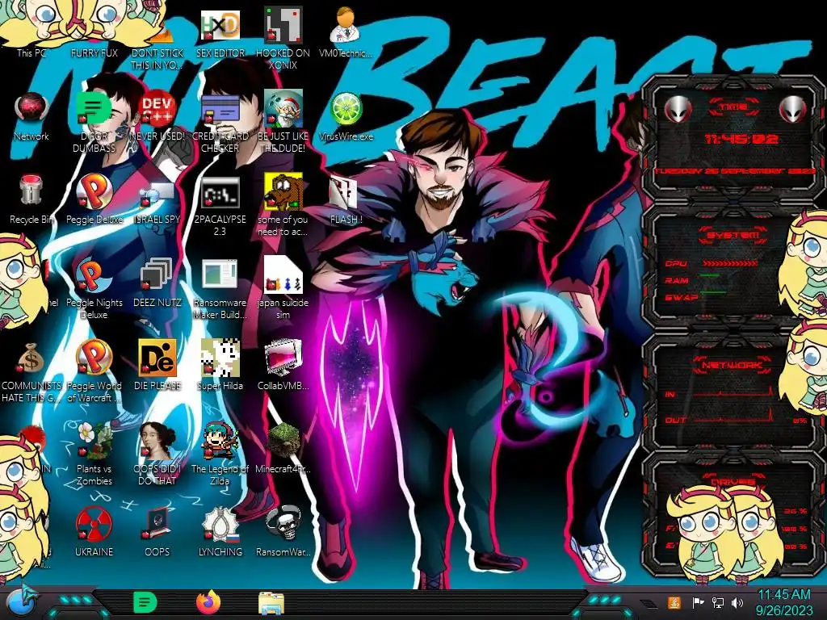
Task: Click the Start orb button
Action: (x=22, y=602)
